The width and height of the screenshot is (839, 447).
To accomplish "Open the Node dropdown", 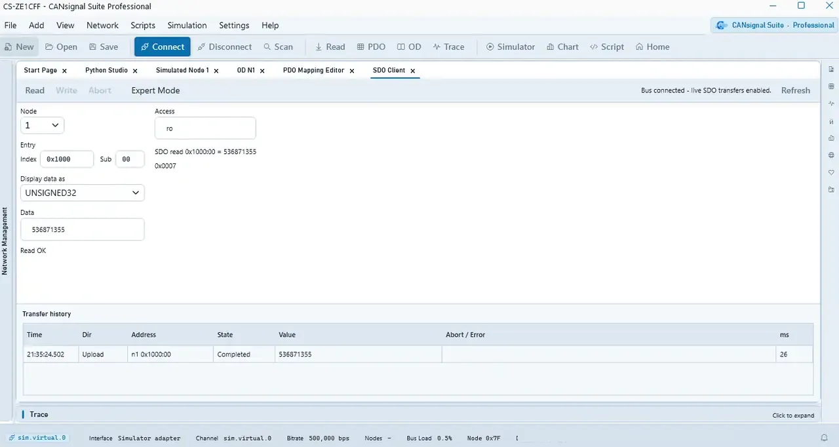I will click(x=42, y=125).
